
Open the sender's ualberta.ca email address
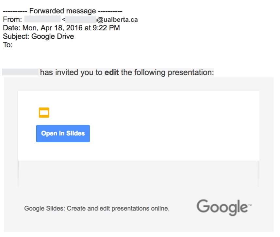tap(118, 19)
